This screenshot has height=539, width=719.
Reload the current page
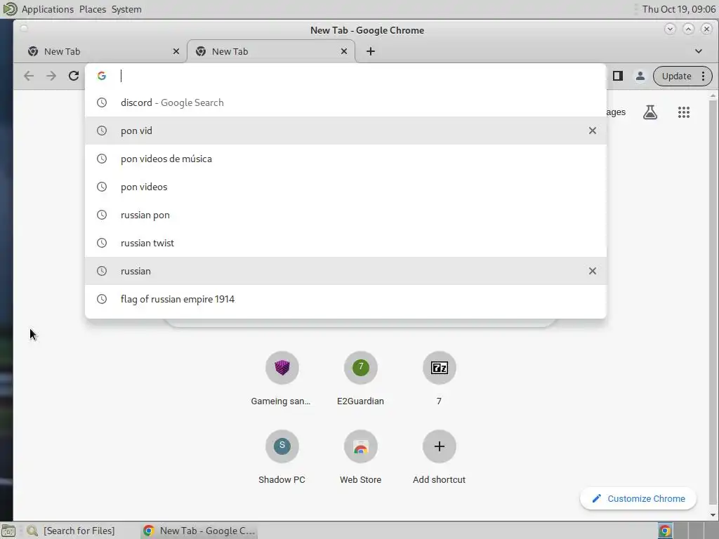point(74,76)
